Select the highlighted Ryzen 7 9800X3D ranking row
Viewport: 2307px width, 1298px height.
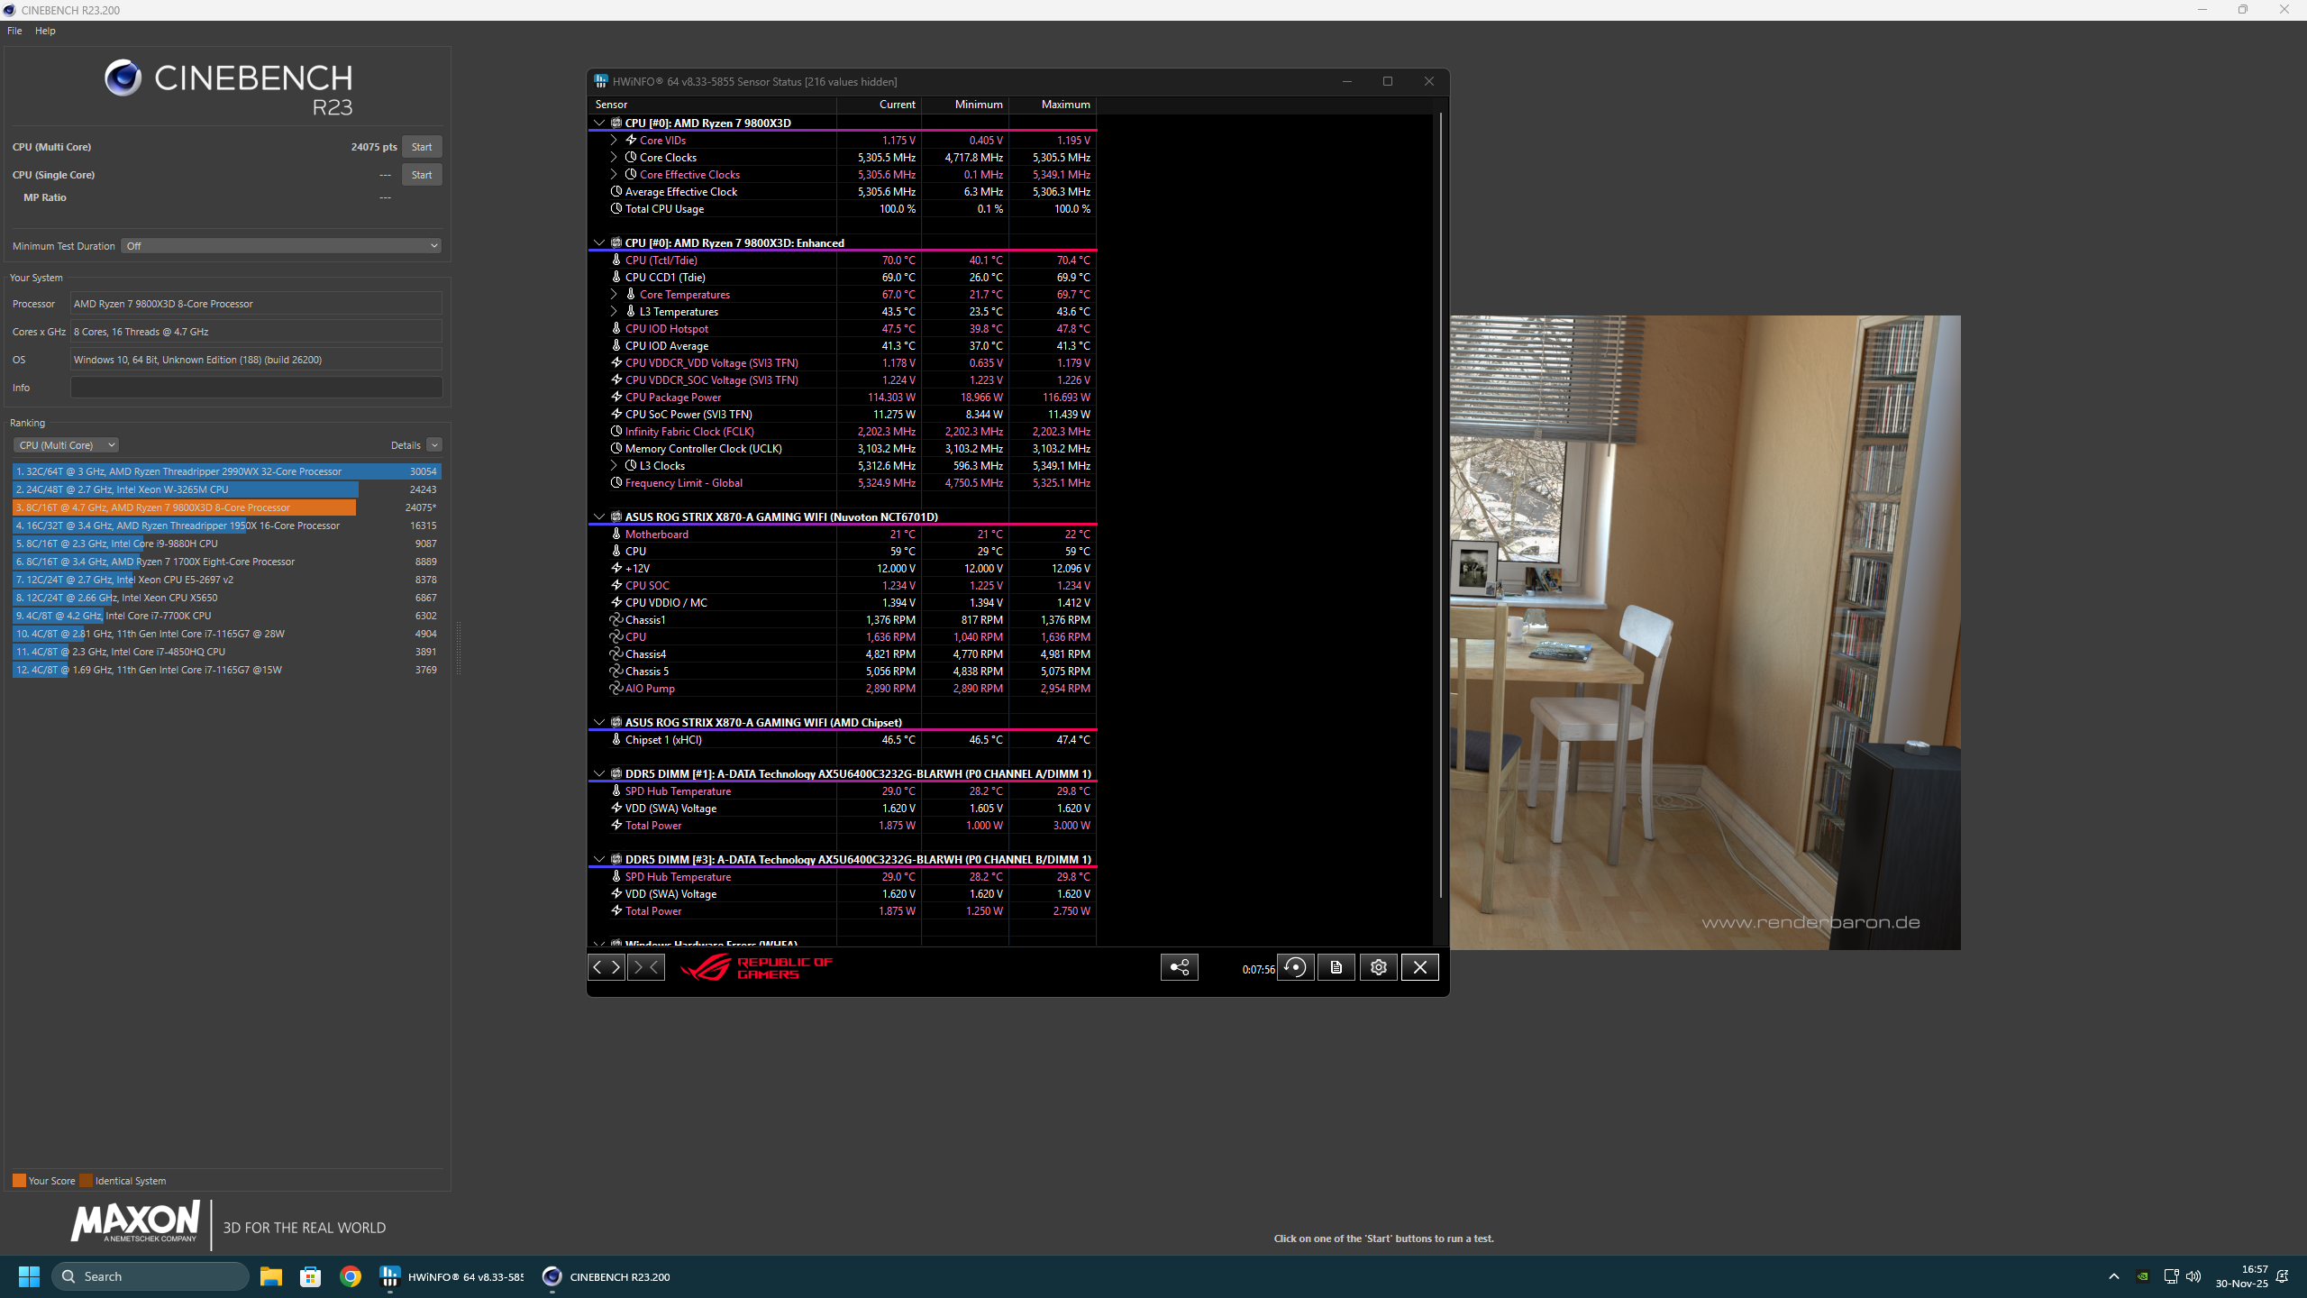[226, 507]
